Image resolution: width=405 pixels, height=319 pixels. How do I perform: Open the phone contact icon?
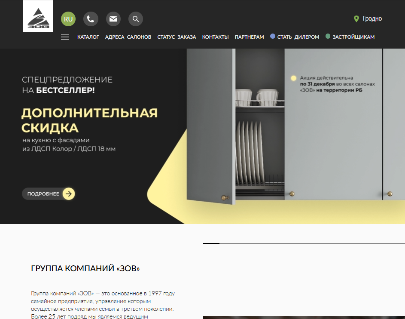click(91, 19)
